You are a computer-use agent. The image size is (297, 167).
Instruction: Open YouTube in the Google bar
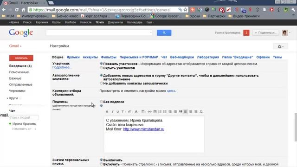tap(70, 22)
